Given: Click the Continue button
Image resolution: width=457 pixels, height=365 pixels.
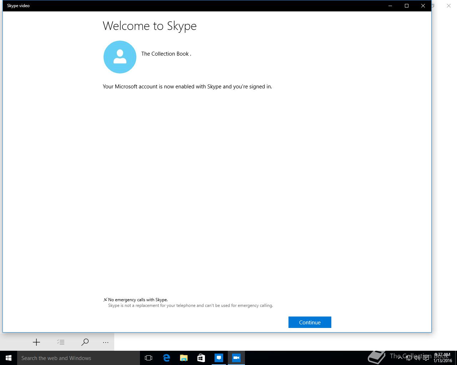Looking at the screenshot, I should [310, 322].
